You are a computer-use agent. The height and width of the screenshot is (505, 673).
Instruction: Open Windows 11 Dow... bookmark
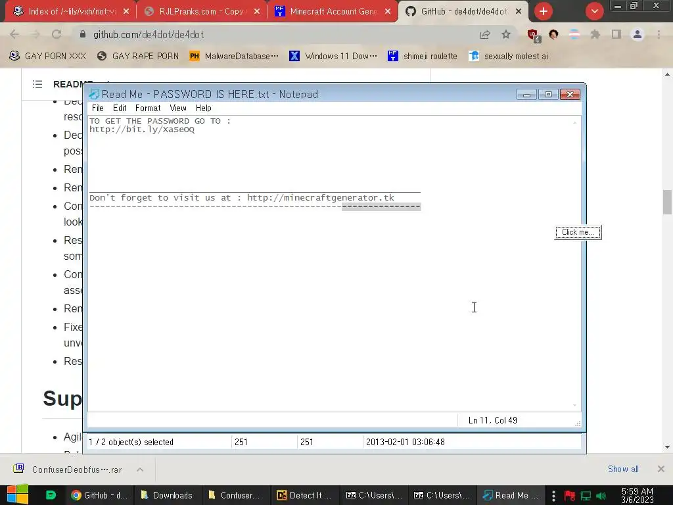[x=333, y=57]
